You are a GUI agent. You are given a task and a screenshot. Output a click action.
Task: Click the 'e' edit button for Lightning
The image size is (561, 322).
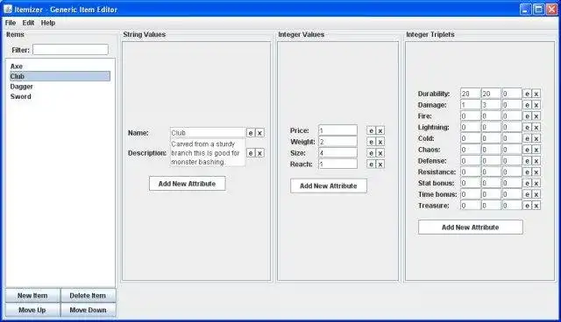point(527,128)
